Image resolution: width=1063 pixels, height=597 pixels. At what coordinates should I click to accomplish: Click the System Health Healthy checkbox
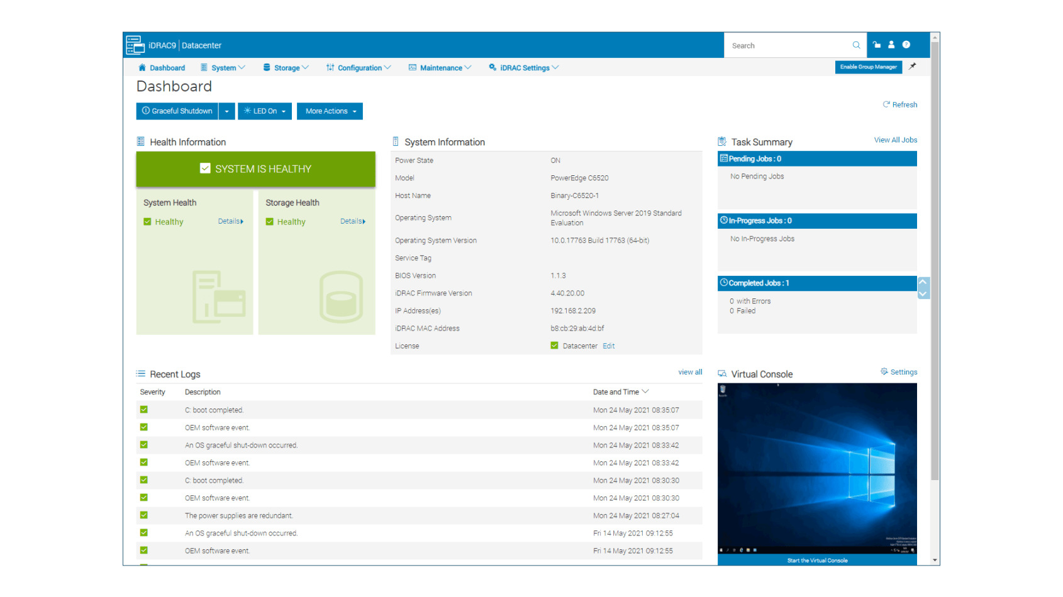pyautogui.click(x=147, y=222)
